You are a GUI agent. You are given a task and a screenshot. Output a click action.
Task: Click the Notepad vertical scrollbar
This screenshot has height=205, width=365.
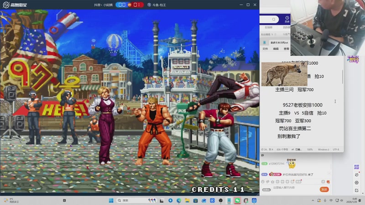tap(343, 77)
